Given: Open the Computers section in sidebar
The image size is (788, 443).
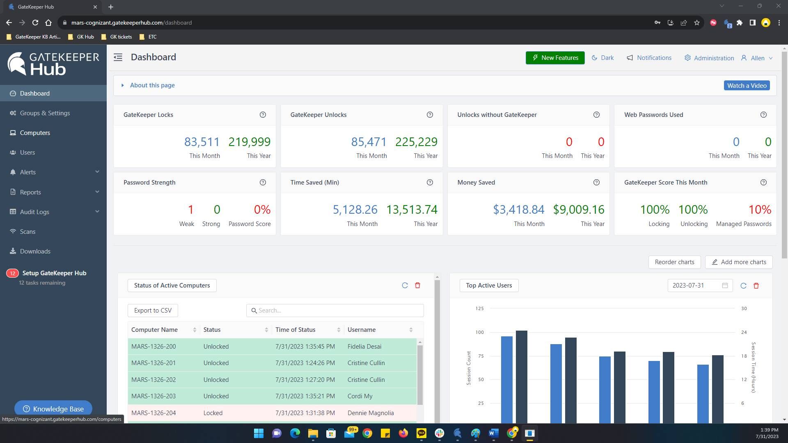Looking at the screenshot, I should click(35, 132).
